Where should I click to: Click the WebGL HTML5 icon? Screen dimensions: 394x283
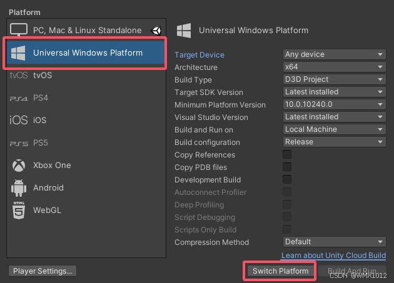point(19,211)
